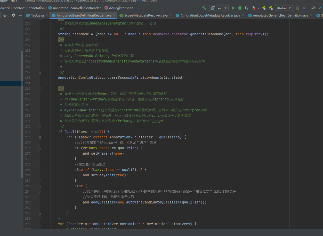Close the Test.java tab
This screenshot has width=323, height=236.
point(47,15)
